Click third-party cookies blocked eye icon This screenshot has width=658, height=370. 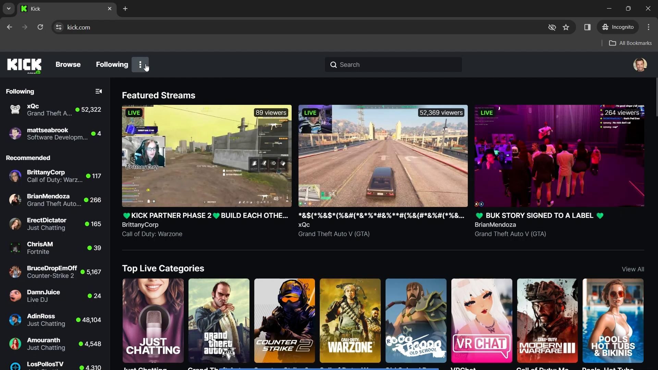(552, 27)
